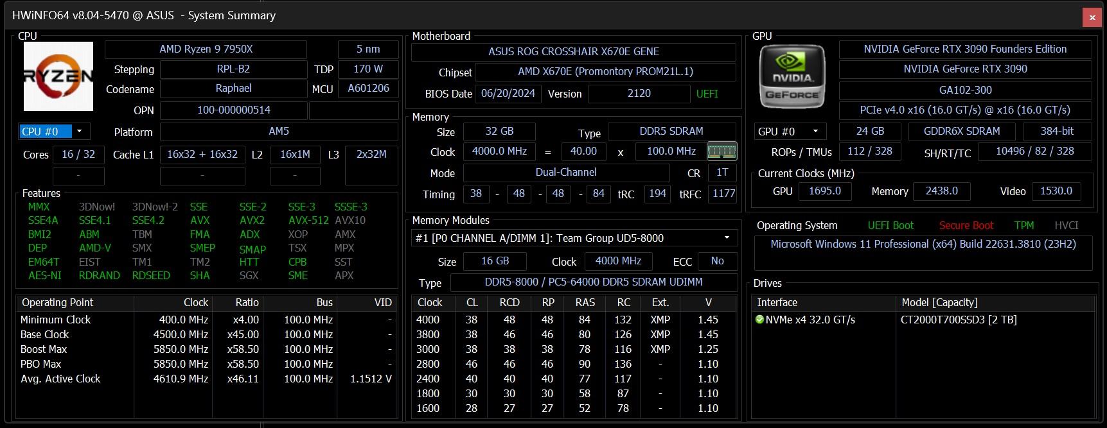Select the Minimum Clock row

click(206, 320)
